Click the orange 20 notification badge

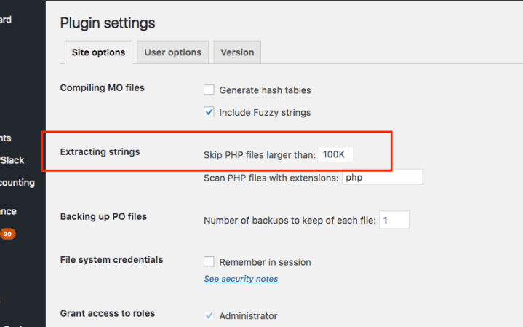(x=8, y=234)
